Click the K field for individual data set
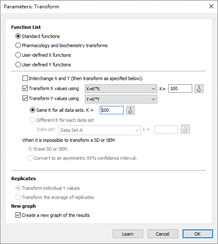The height and width of the screenshot is (244, 218). (x=166, y=129)
